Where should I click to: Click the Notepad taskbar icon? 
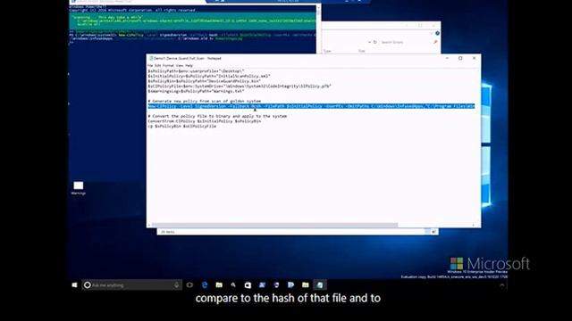[x=320, y=285]
